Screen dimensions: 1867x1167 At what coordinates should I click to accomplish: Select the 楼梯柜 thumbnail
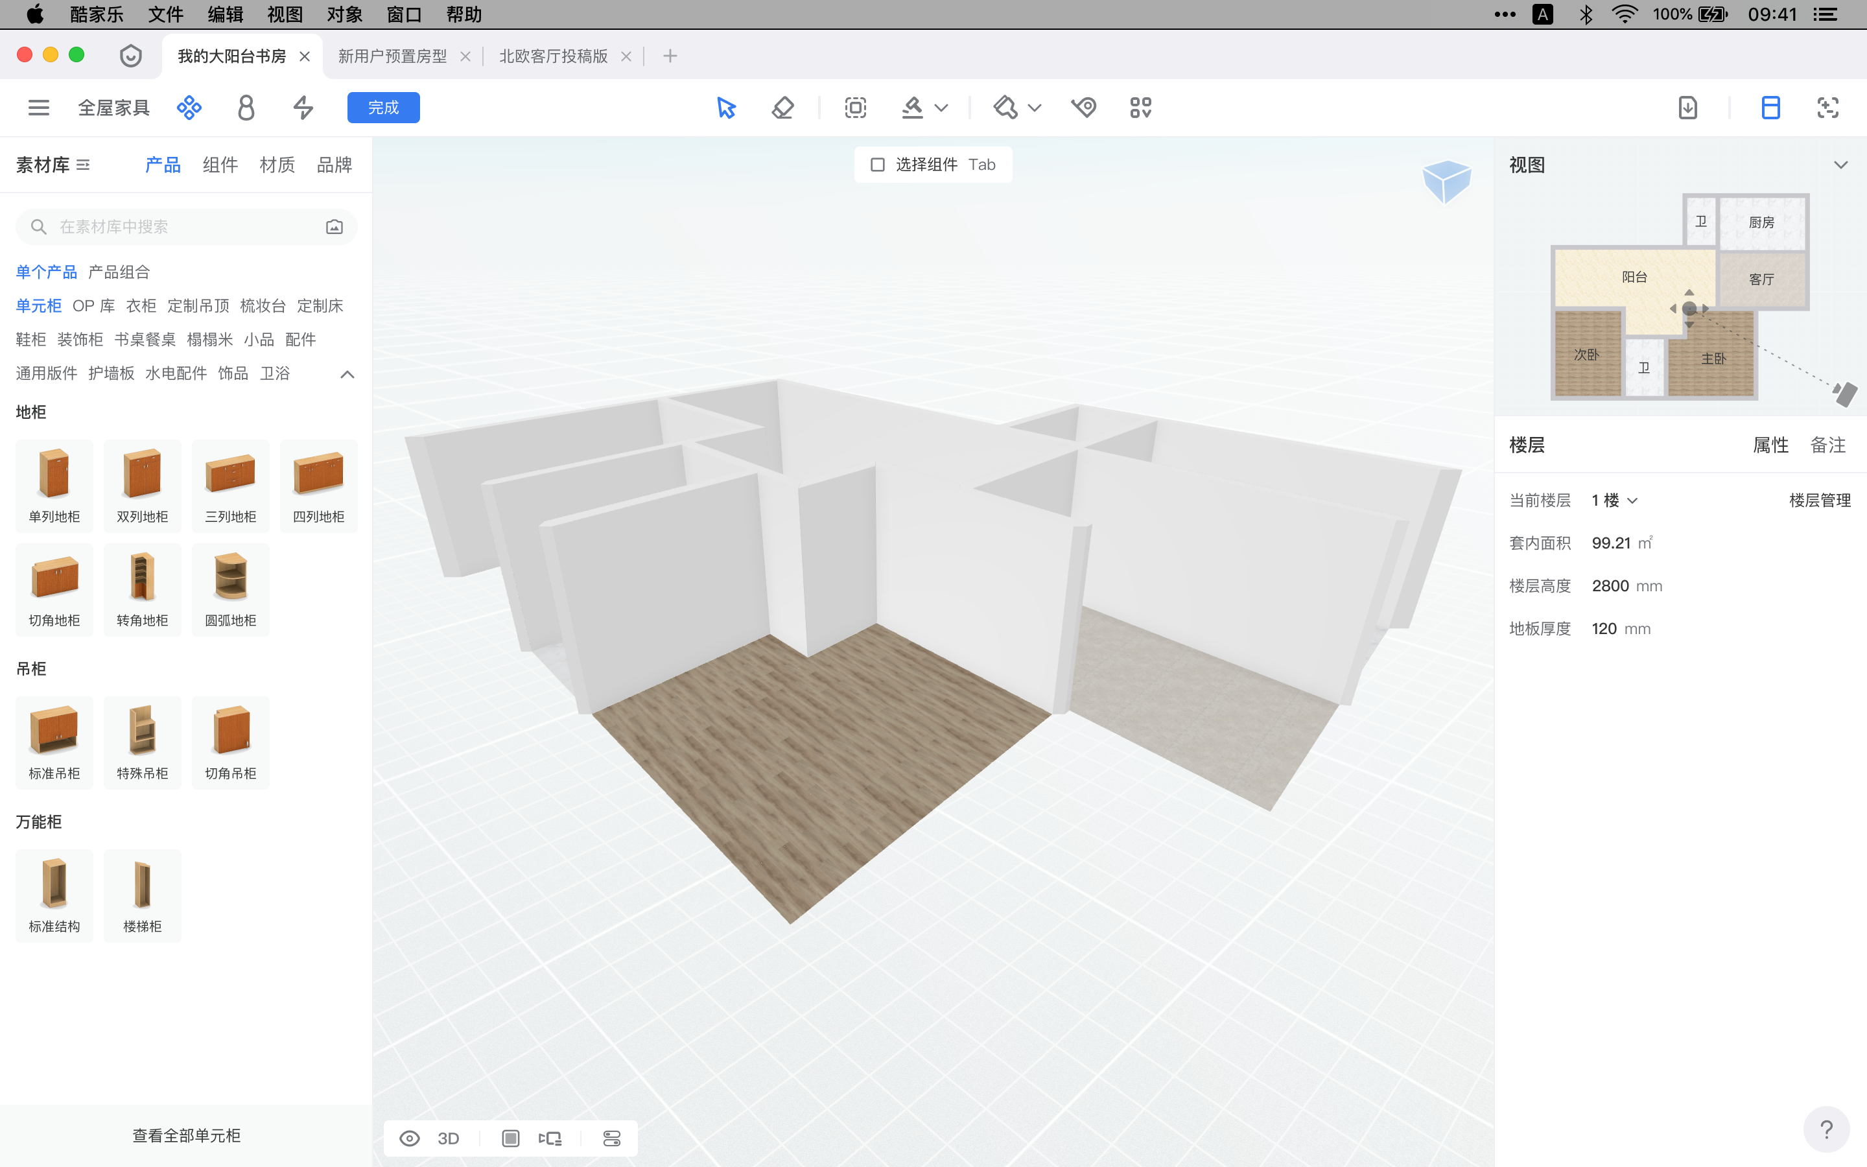tap(143, 895)
